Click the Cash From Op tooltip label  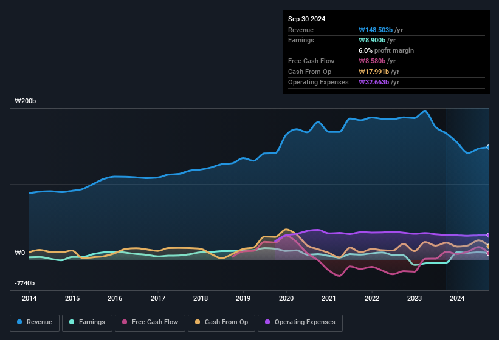point(309,72)
